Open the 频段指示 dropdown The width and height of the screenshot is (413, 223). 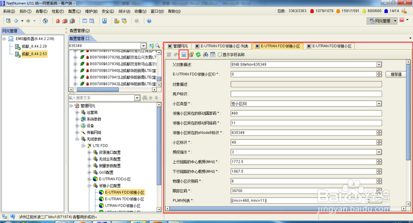pyautogui.click(x=379, y=152)
